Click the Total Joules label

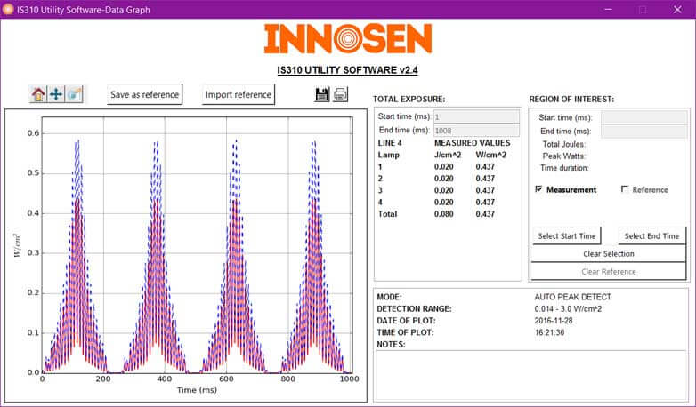tap(563, 144)
